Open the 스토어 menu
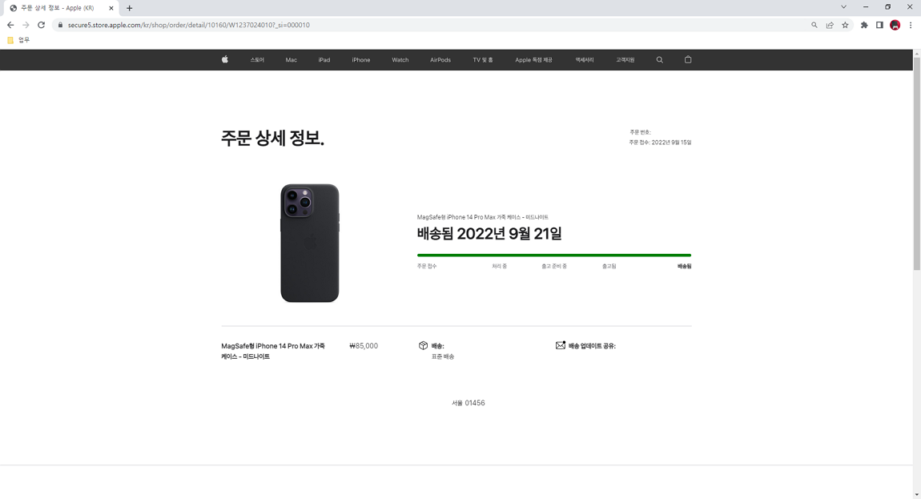Image resolution: width=921 pixels, height=499 pixels. click(x=257, y=60)
